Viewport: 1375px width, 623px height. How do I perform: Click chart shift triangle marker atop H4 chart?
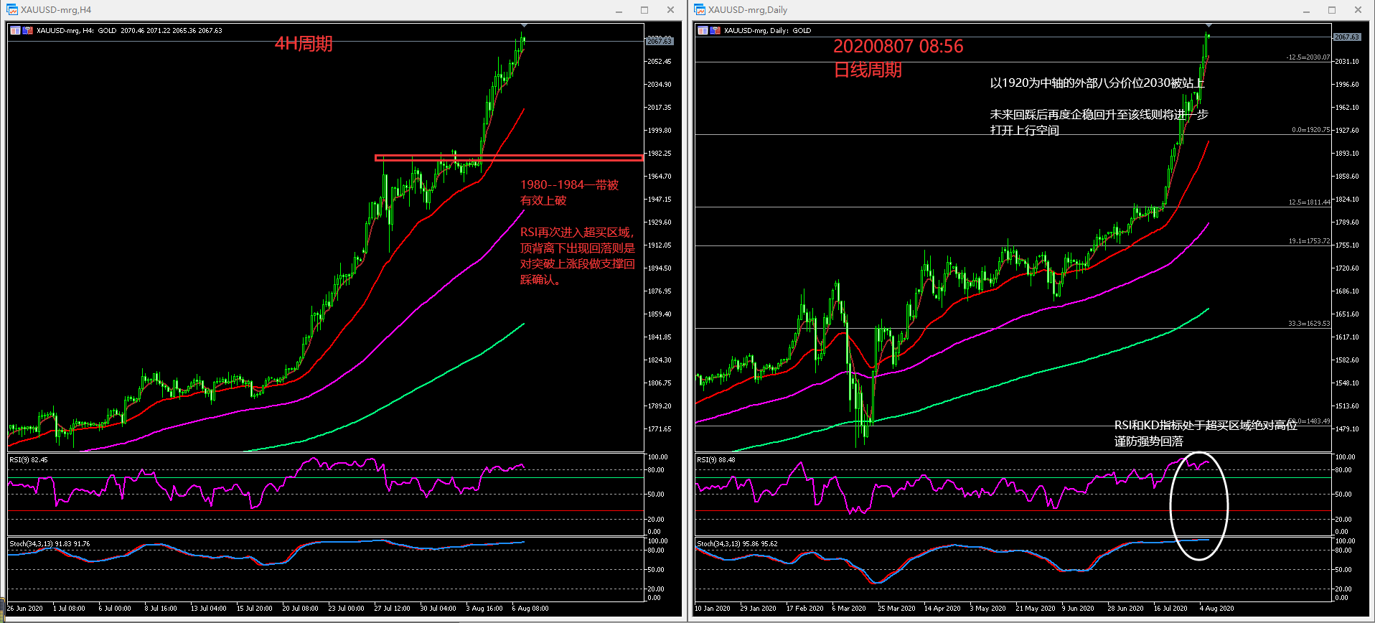525,26
